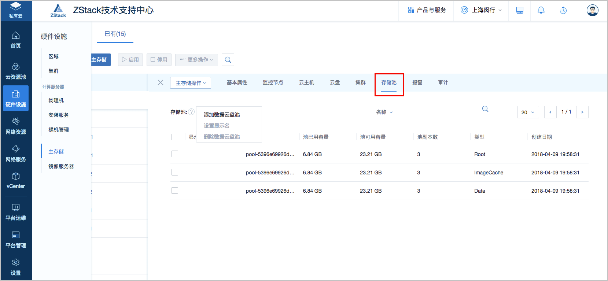
Task: Open the operation history clock icon
Action: [x=563, y=10]
